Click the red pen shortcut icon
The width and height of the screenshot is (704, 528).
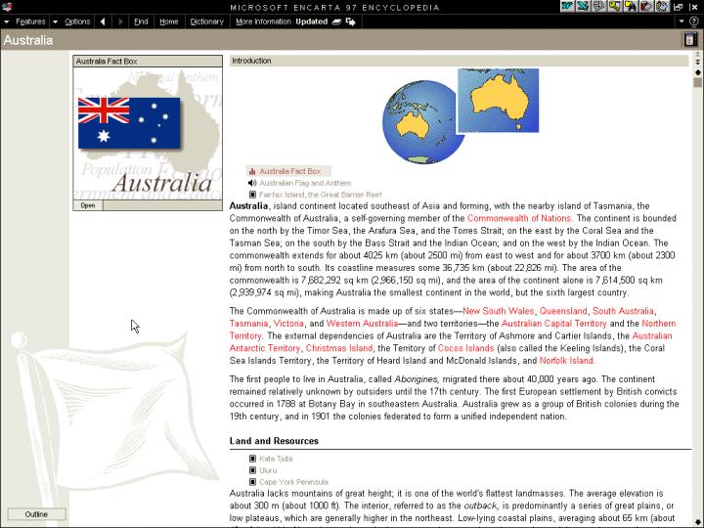646,6
